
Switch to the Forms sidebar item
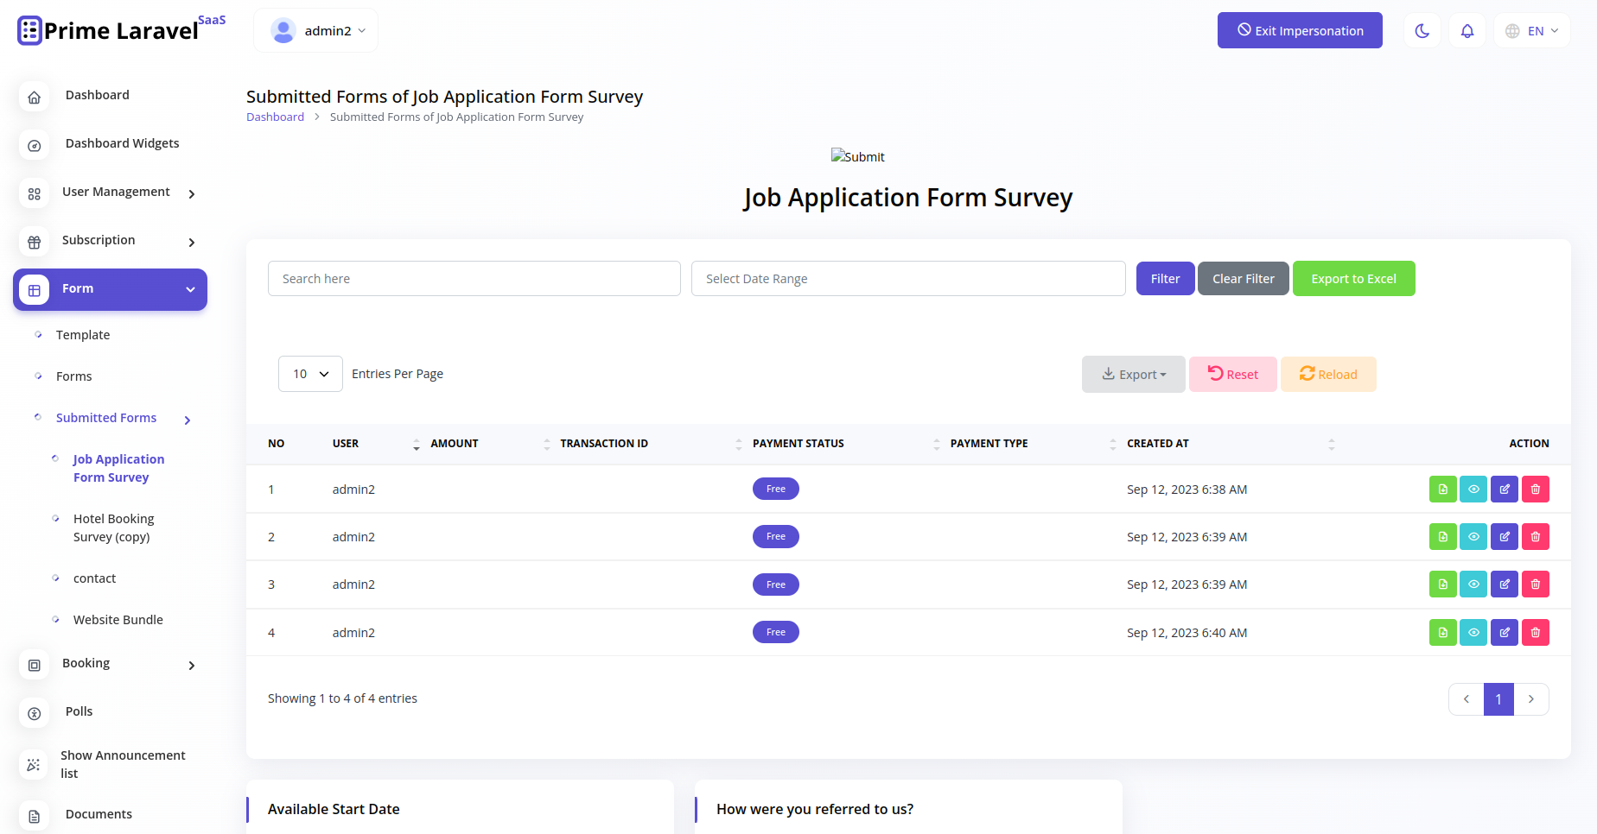pyautogui.click(x=73, y=376)
